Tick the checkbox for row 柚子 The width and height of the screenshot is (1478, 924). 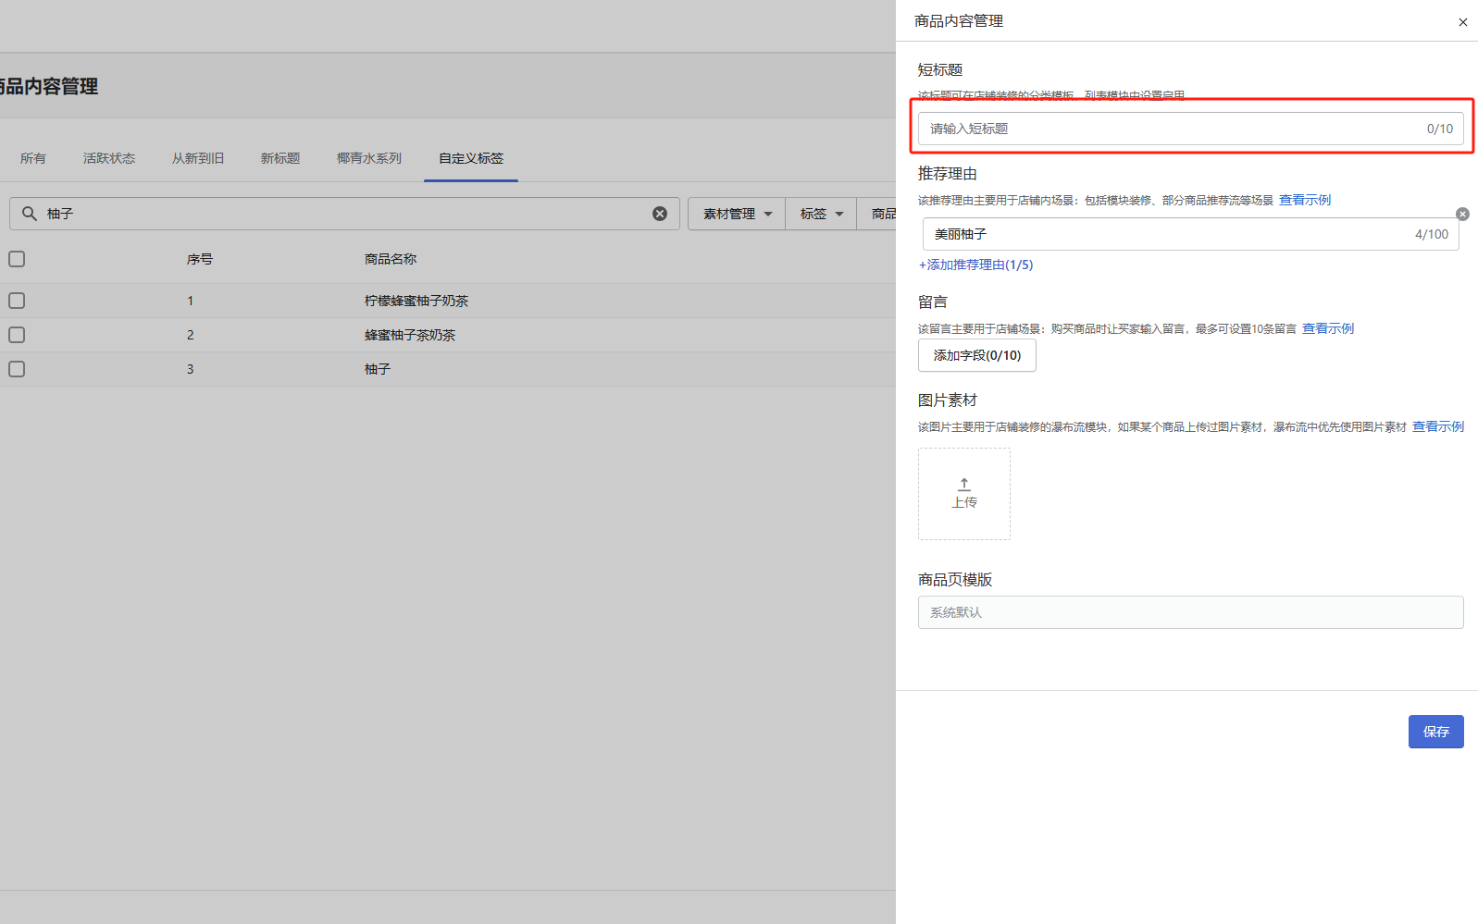coord(17,369)
